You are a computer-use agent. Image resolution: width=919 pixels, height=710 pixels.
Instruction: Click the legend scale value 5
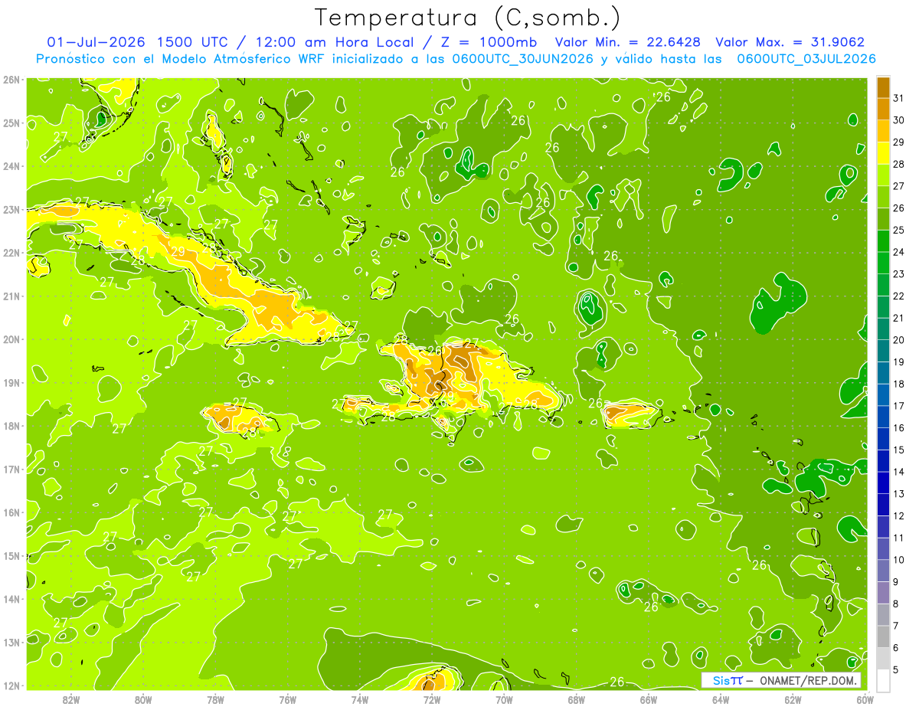pos(895,669)
